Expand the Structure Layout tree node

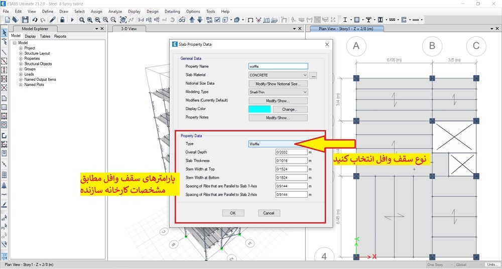21,54
